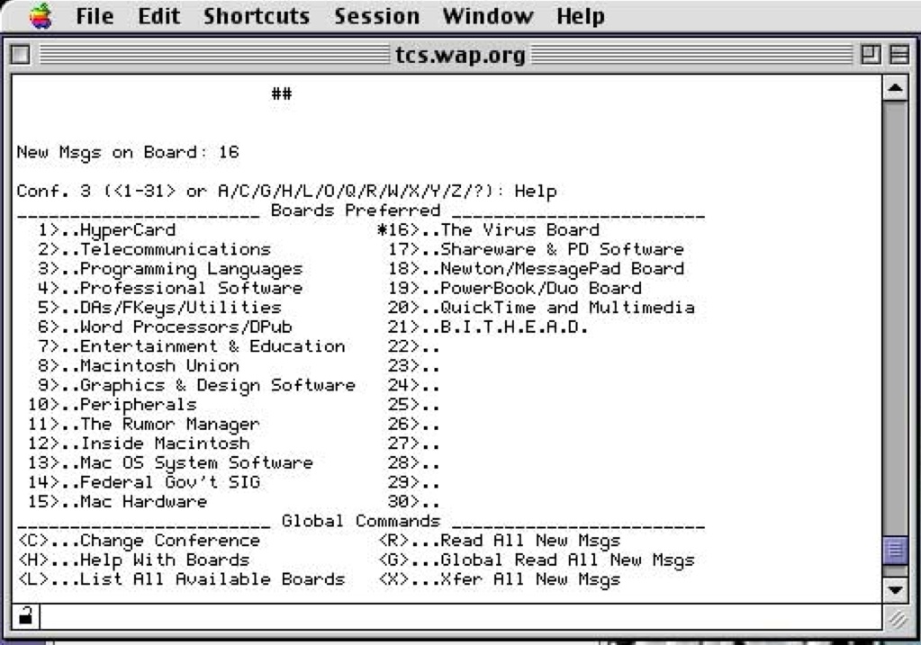Click '<L>...List All Available Boards' command
Viewport: 921px width, 645px height.
(180, 578)
